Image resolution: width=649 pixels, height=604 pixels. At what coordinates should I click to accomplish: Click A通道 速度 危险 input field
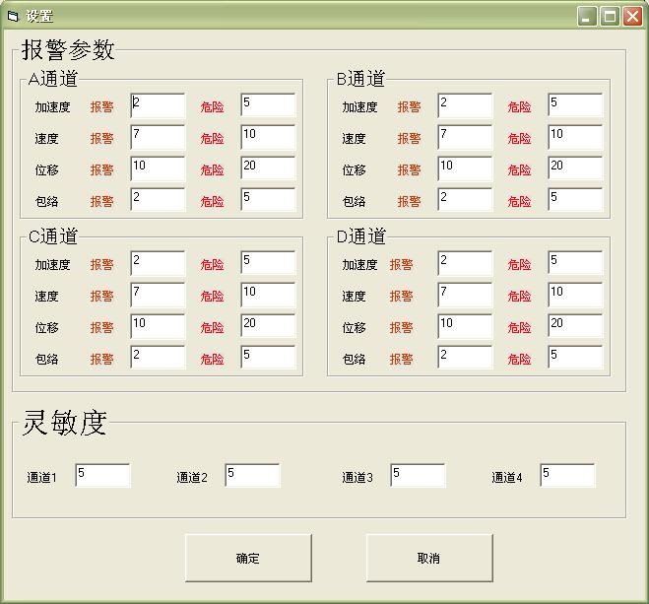point(268,138)
